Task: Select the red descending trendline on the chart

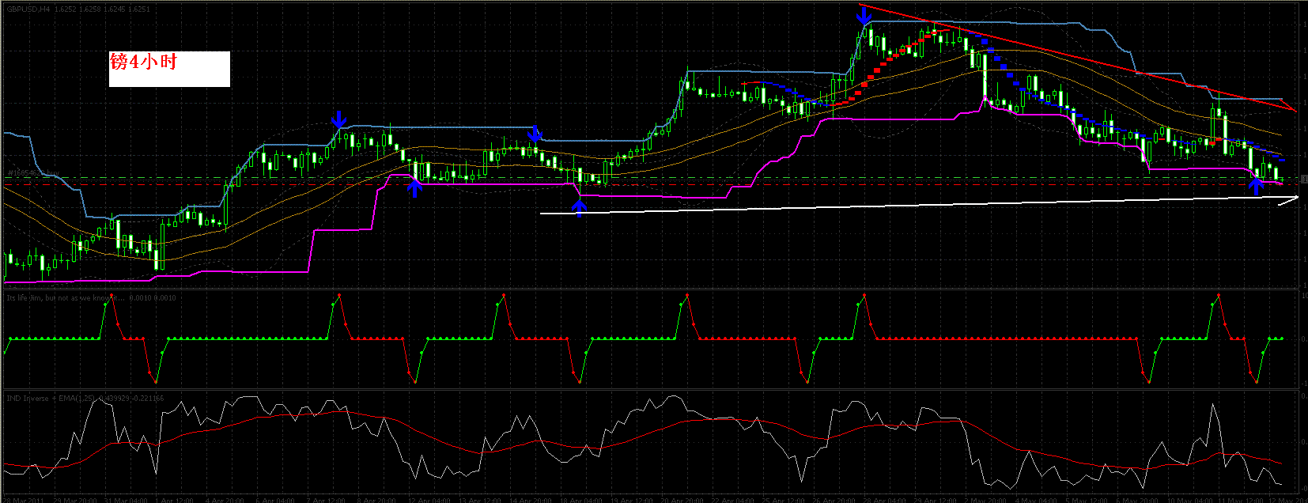Action: pos(1077,59)
